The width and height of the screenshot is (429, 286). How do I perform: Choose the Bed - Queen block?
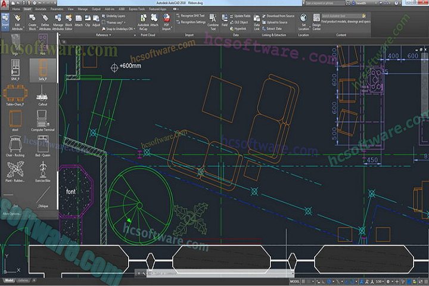tap(42, 146)
